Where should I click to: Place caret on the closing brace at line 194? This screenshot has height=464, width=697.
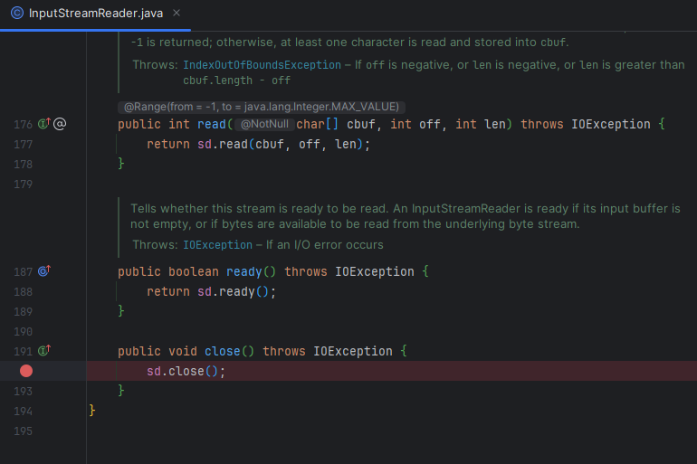click(x=92, y=411)
